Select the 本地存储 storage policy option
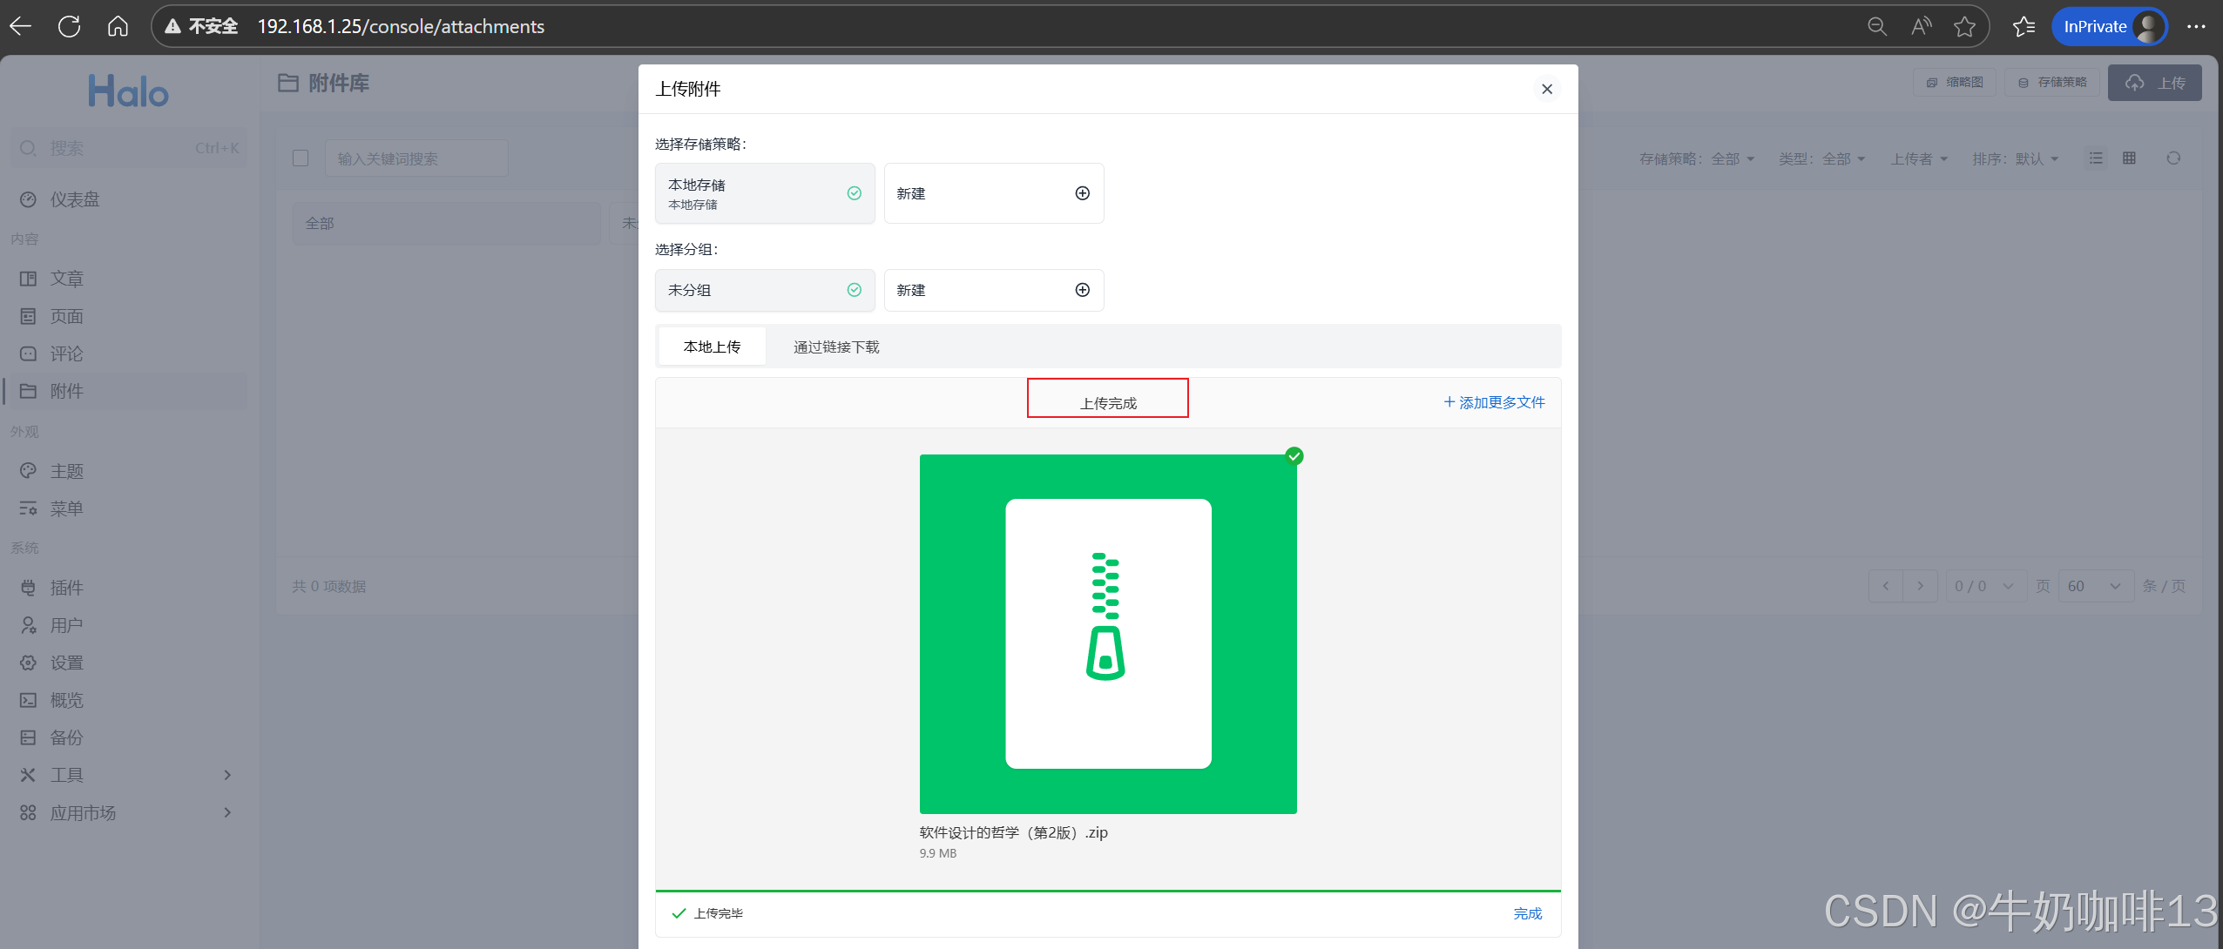 coord(764,193)
